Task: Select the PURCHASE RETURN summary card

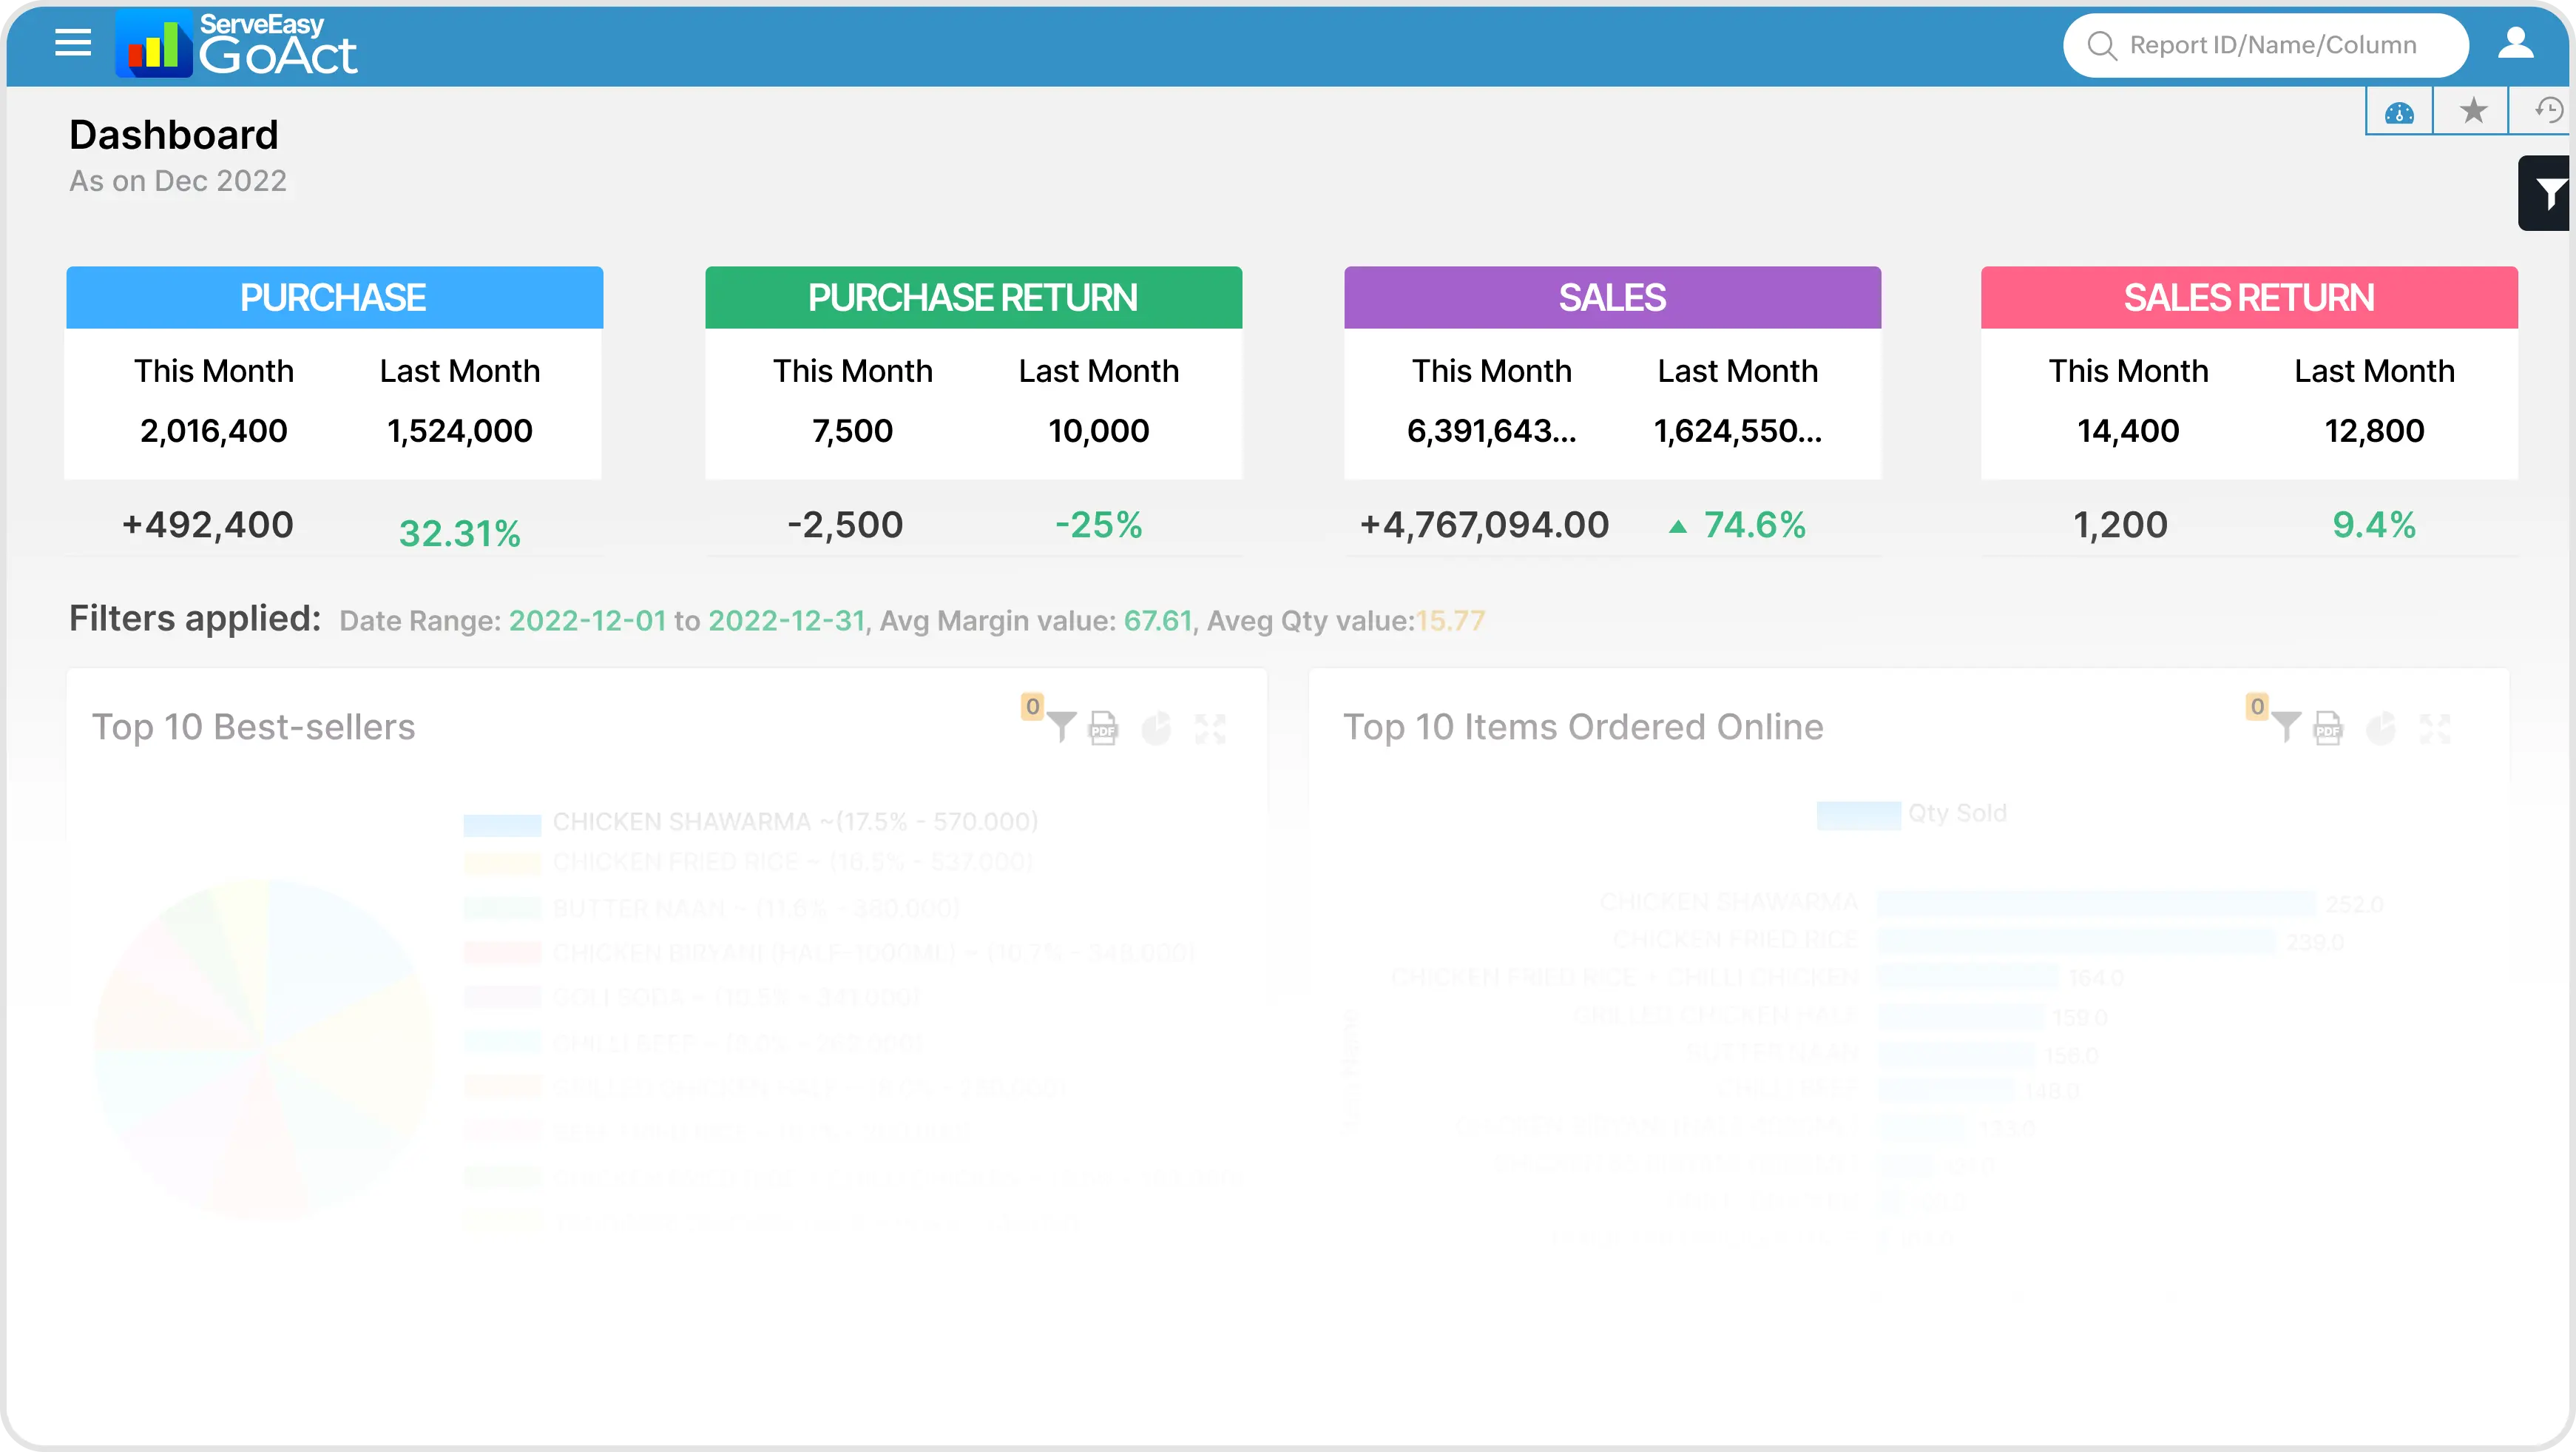Action: point(973,296)
